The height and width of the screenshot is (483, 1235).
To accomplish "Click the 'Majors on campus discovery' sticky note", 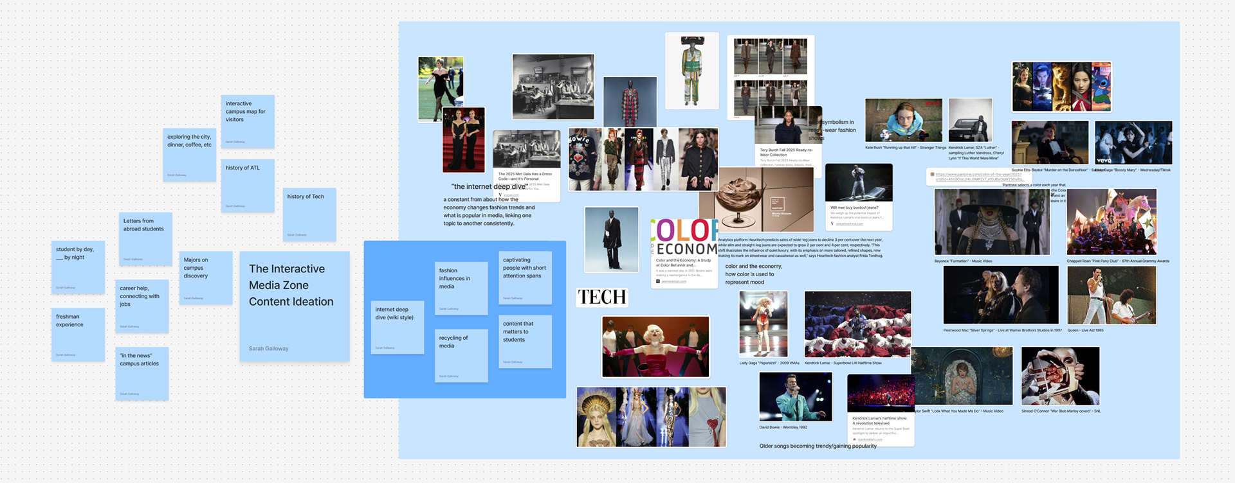I will click(206, 278).
